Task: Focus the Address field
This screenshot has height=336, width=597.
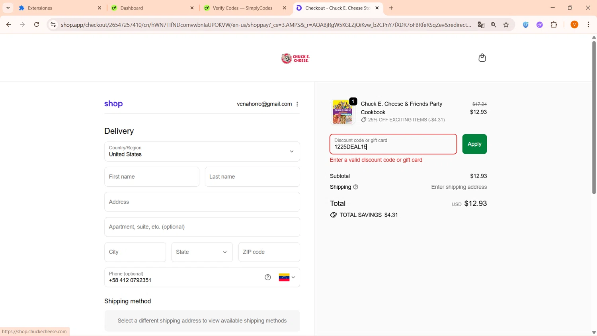Action: pyautogui.click(x=202, y=202)
